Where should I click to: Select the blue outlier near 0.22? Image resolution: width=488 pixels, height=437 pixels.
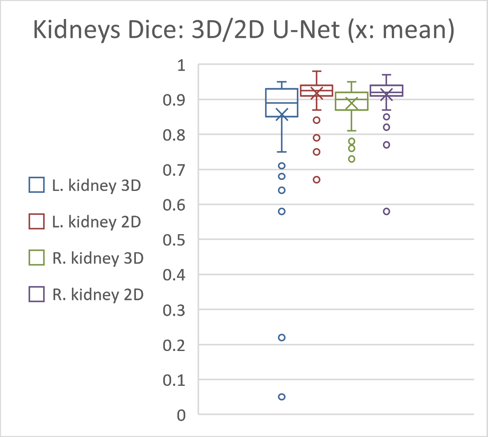[282, 337]
